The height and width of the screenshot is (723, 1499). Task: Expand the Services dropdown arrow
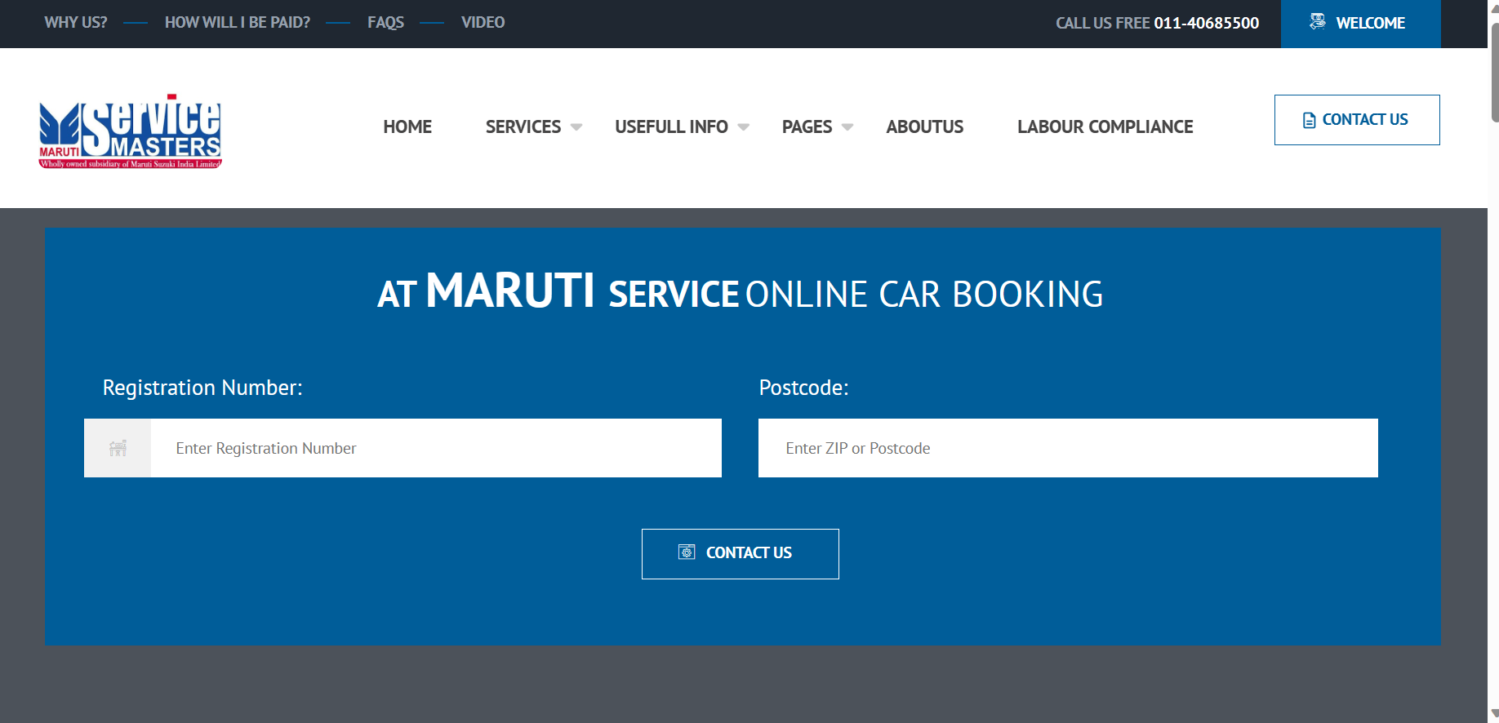pyautogui.click(x=576, y=127)
